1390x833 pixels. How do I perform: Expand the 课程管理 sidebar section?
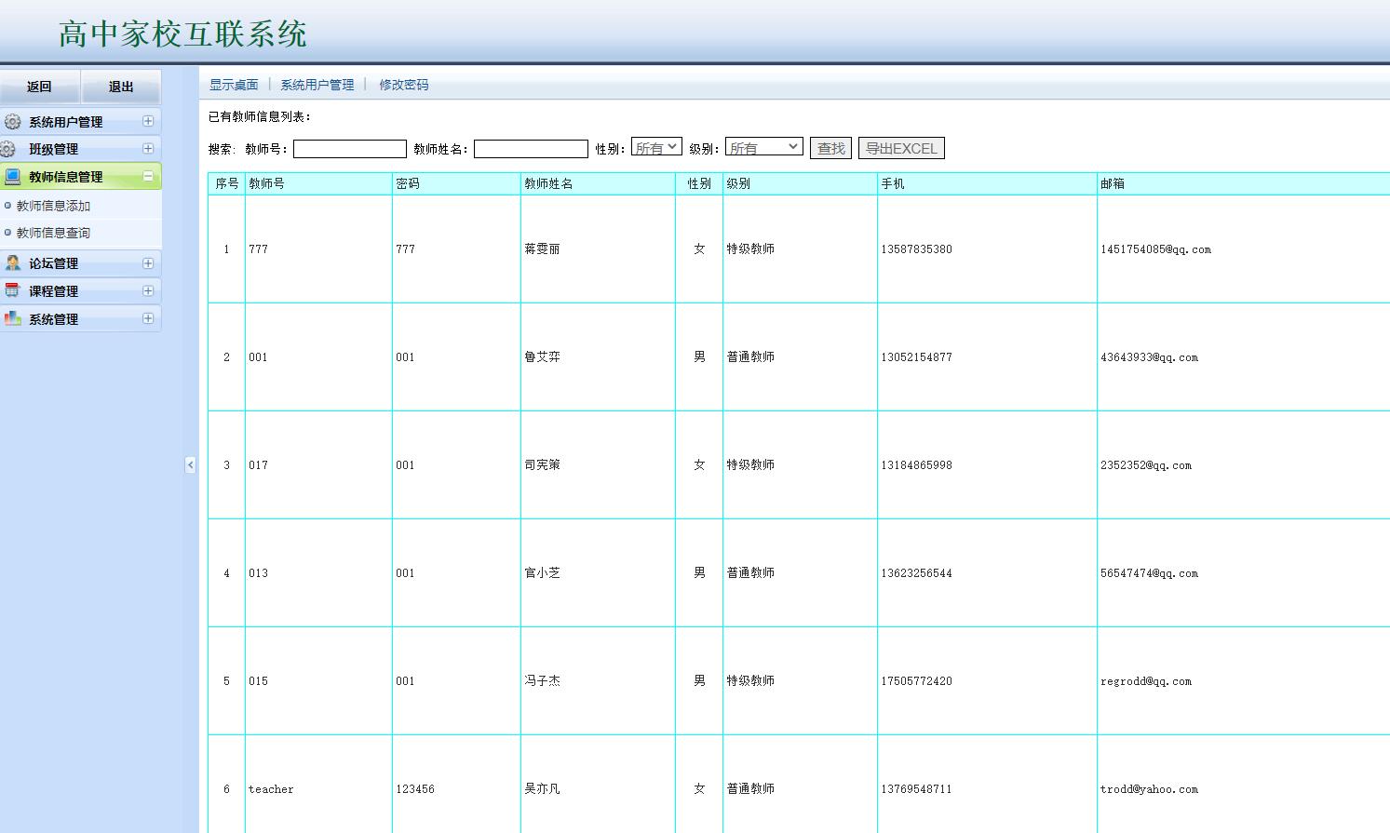[x=148, y=290]
